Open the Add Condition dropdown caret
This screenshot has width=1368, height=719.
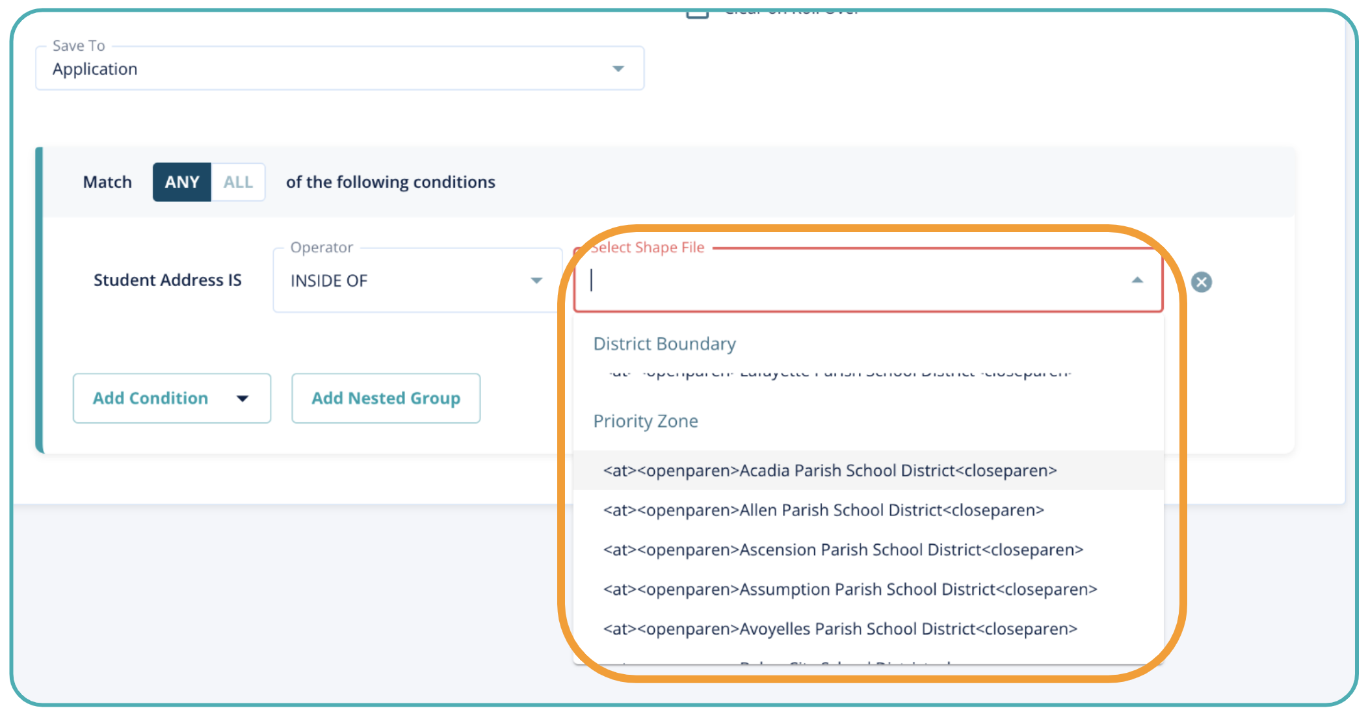click(243, 399)
